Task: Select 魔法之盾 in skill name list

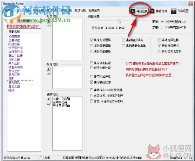Action: point(14,86)
